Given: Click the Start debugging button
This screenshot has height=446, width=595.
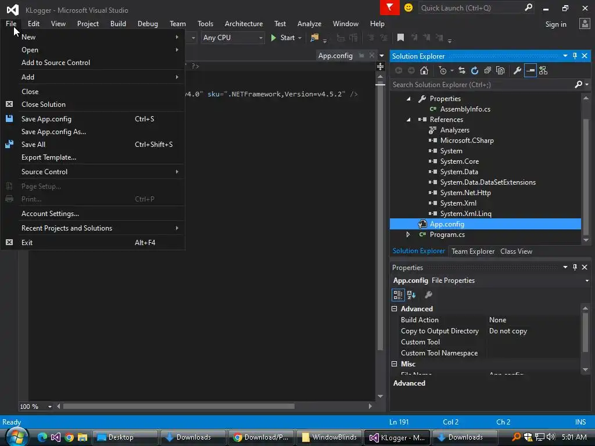Looking at the screenshot, I should coord(283,38).
